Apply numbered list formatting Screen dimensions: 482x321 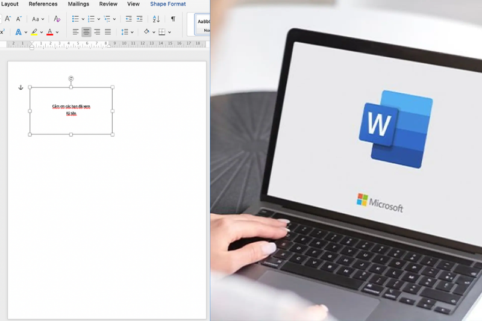tap(91, 19)
